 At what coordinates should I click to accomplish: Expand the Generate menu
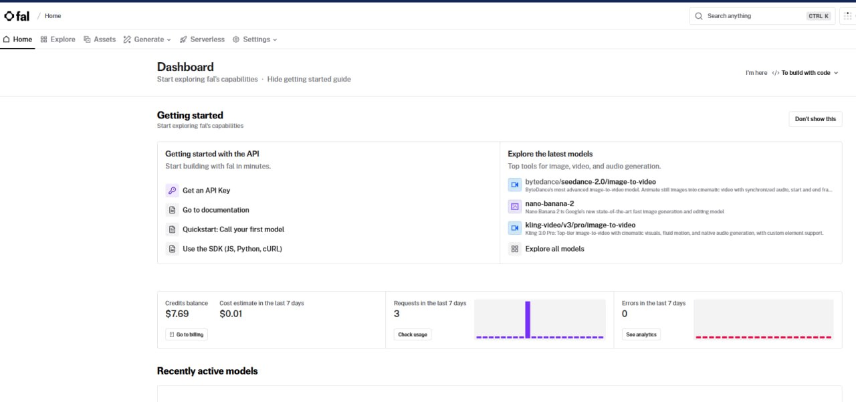[147, 39]
